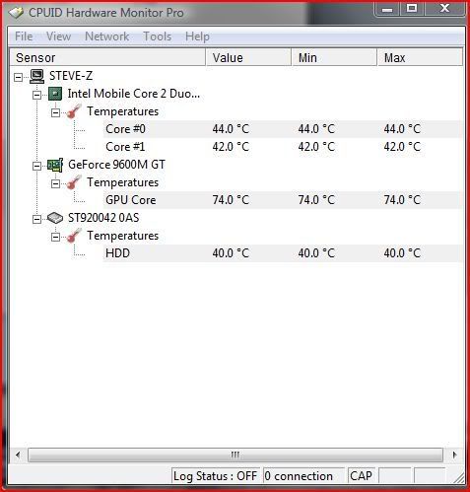Click the Intel CPU chip icon
The height and width of the screenshot is (492, 470).
tap(55, 94)
